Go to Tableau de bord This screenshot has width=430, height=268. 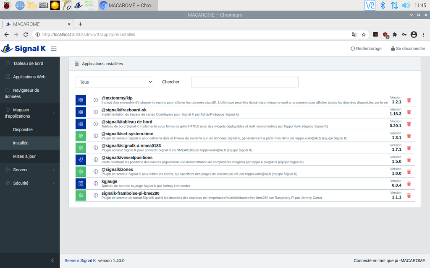pyautogui.click(x=28, y=64)
